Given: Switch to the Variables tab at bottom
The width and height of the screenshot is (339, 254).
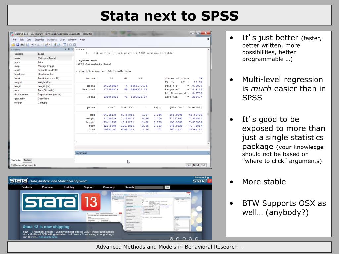Looking at the screenshot, I should point(16,160).
